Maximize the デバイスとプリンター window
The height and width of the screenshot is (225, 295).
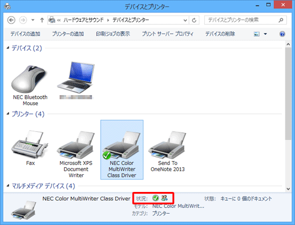[268, 5]
